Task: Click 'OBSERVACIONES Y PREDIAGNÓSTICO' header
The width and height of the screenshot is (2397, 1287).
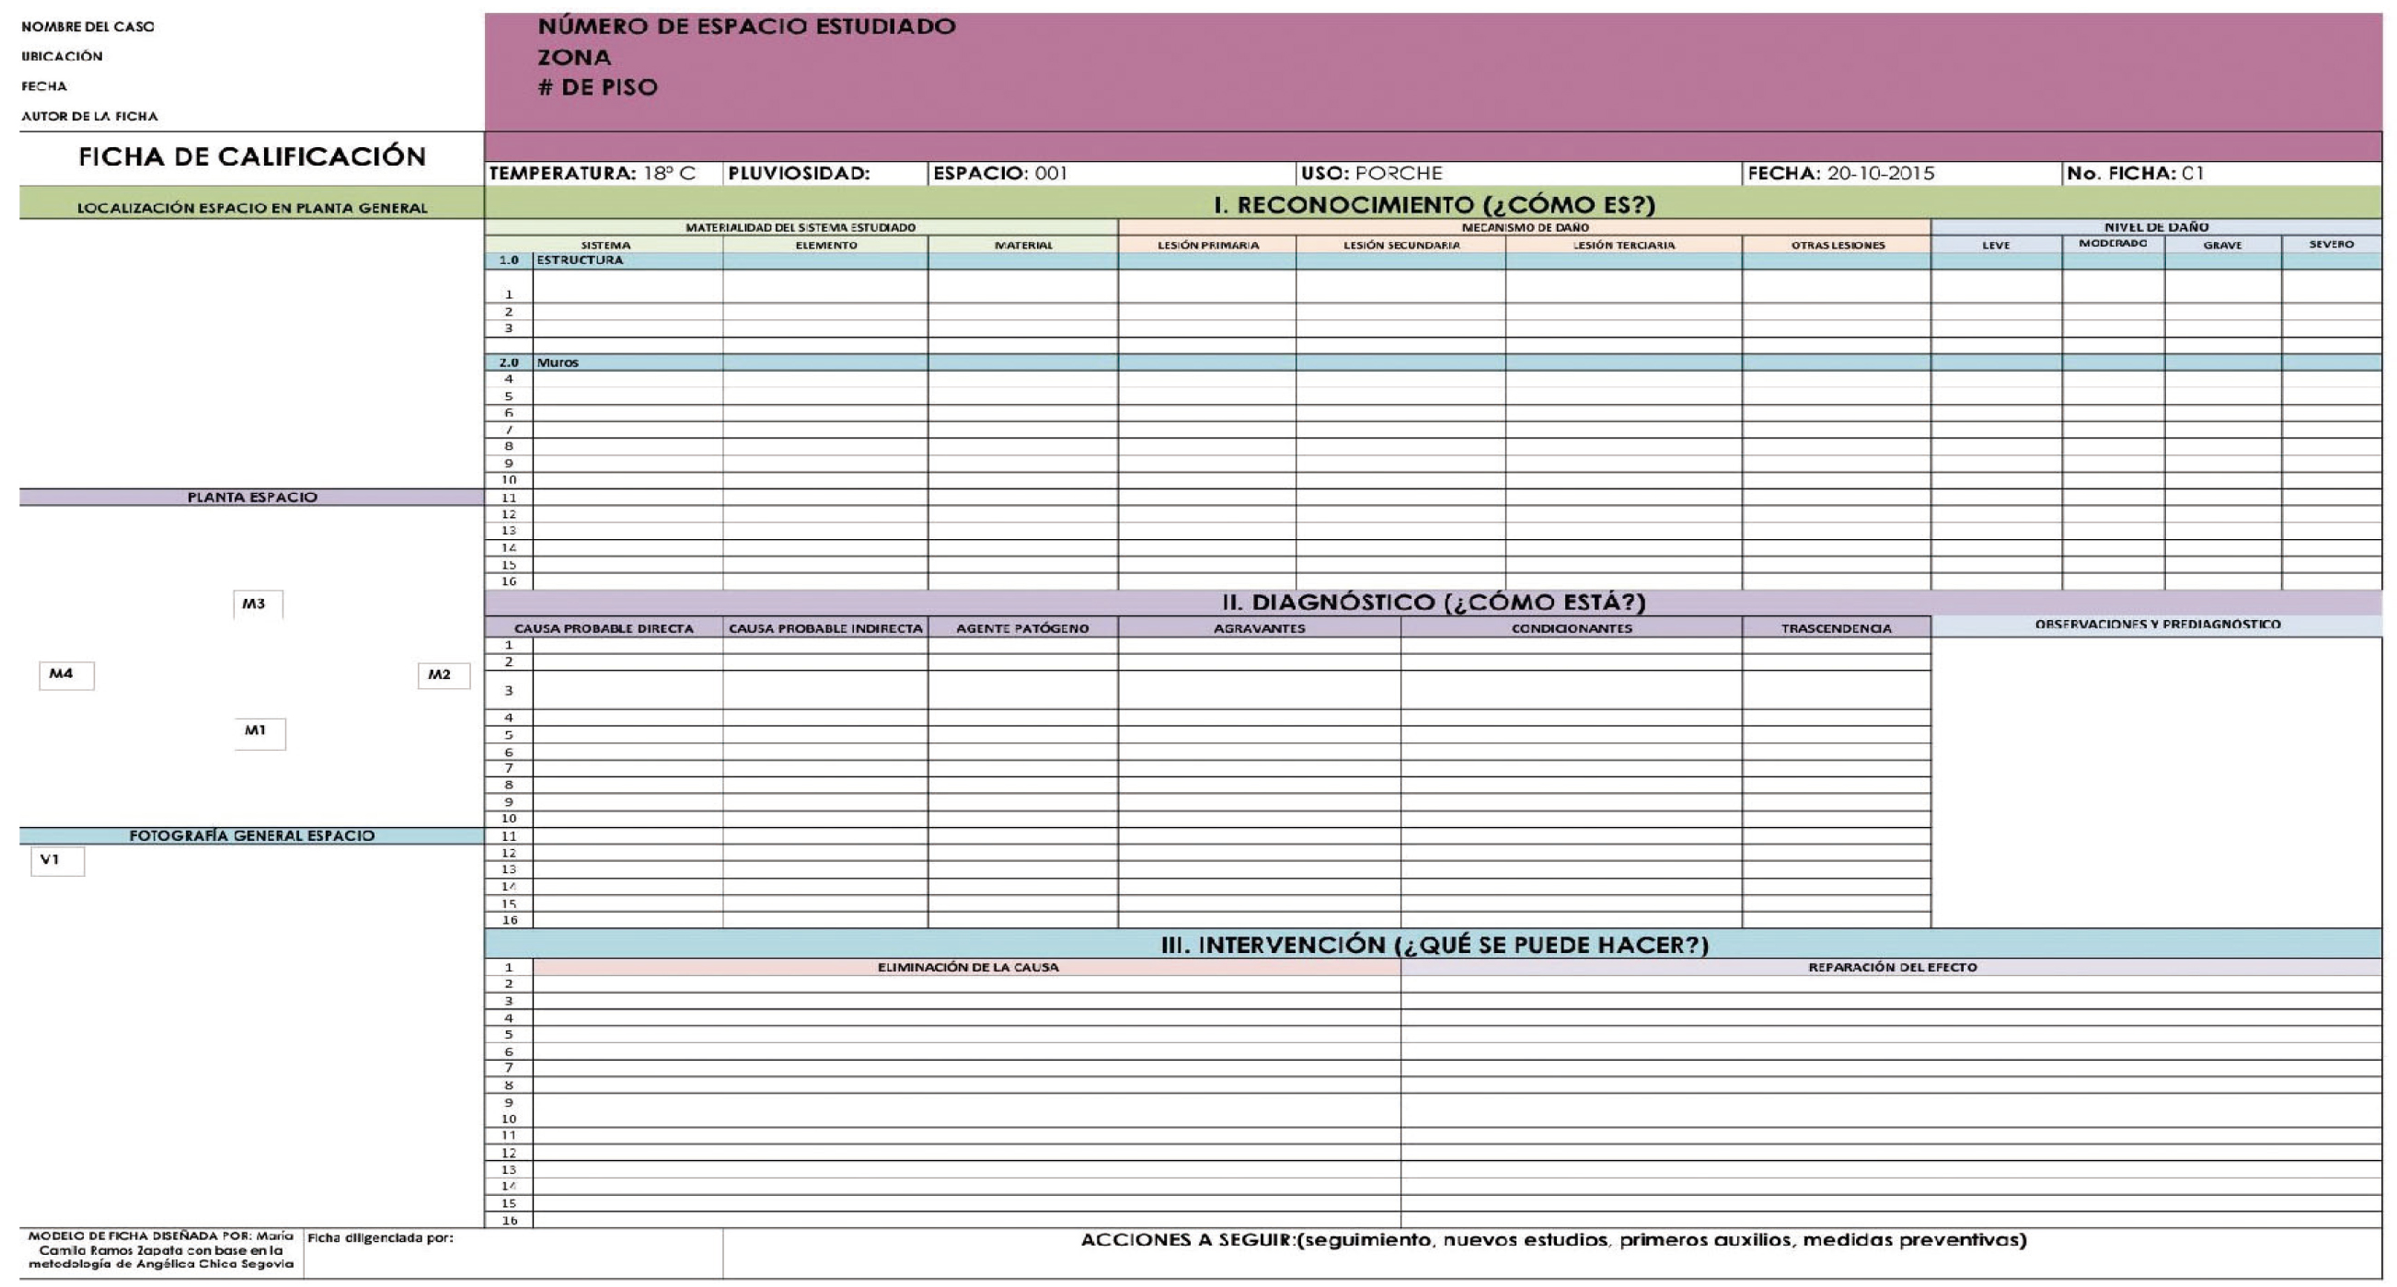Action: [2157, 625]
